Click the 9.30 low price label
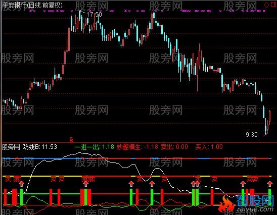Image resolution: width=277 pixels, height=215 pixels. 252,135
